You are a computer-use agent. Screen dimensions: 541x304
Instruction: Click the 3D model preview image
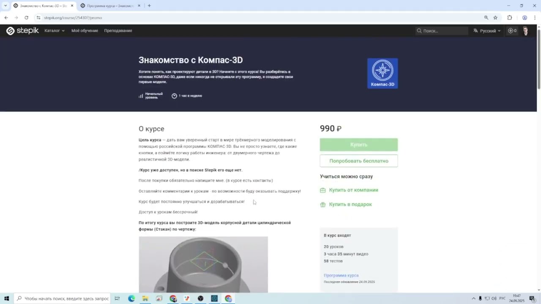(203, 264)
